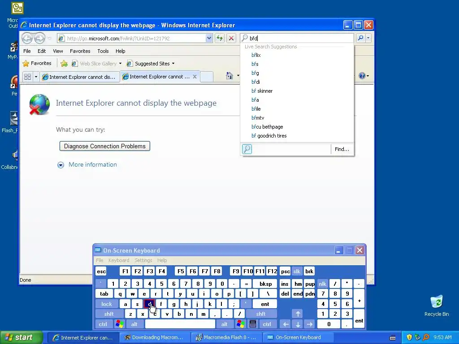Click the Quick Tabs grid icon

pyautogui.click(x=27, y=77)
